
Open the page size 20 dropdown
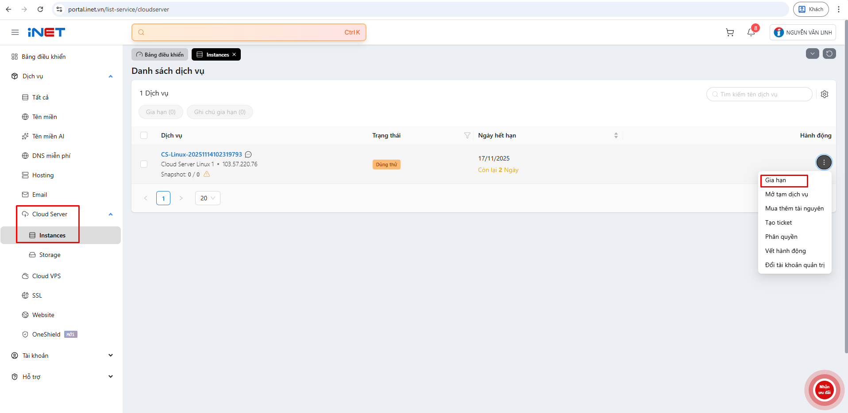tap(208, 198)
